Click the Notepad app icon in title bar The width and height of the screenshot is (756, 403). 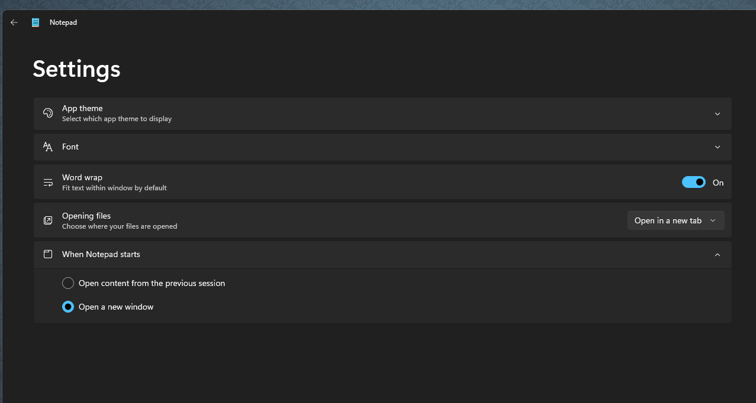point(36,22)
